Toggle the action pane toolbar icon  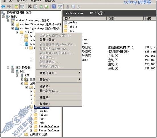(x=60, y=7)
